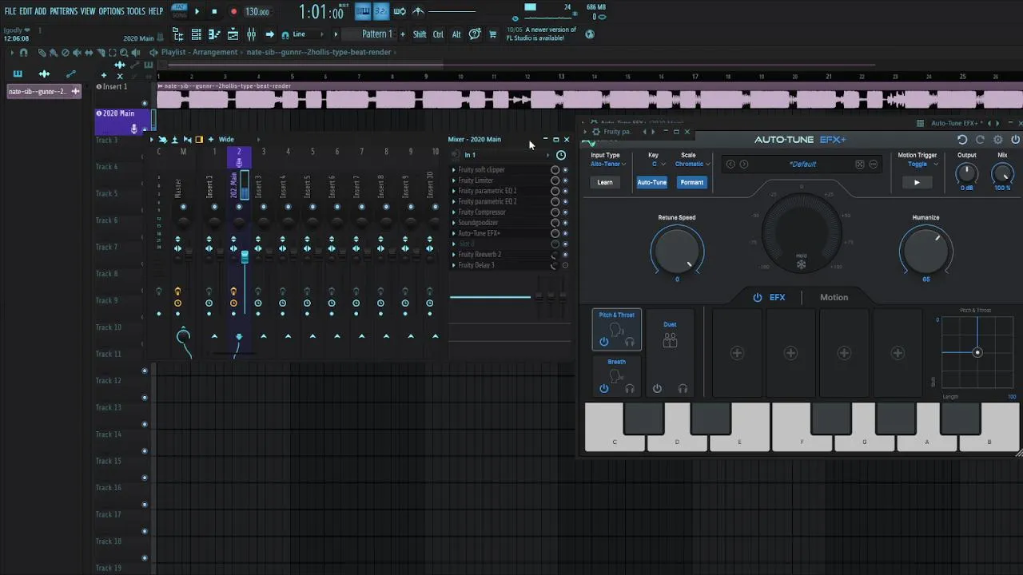Image resolution: width=1023 pixels, height=575 pixels.
Task: Open the Auto-Tune Input Type Alto-Tenor dropdown
Action: click(x=608, y=164)
